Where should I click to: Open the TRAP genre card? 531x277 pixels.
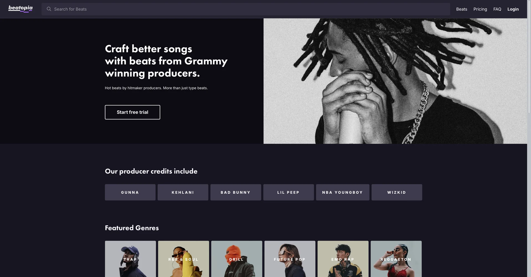tap(130, 259)
